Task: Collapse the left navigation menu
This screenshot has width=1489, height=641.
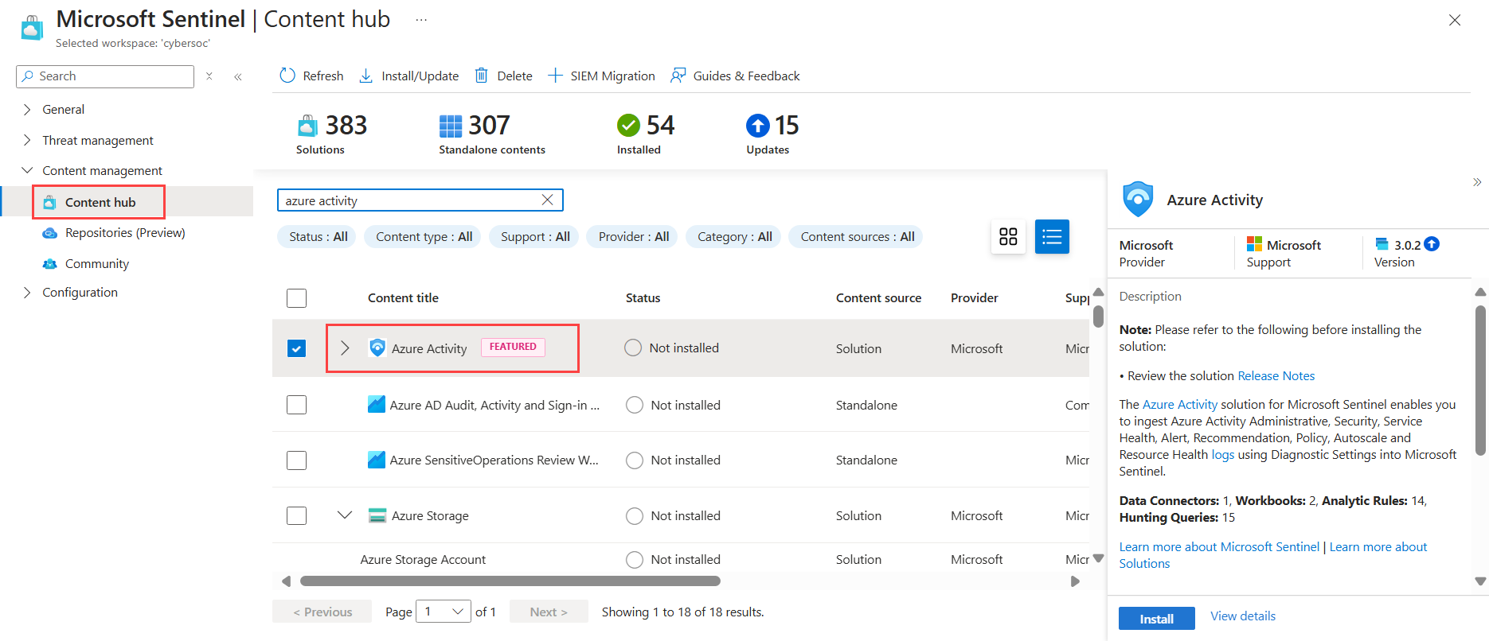Action: click(238, 76)
